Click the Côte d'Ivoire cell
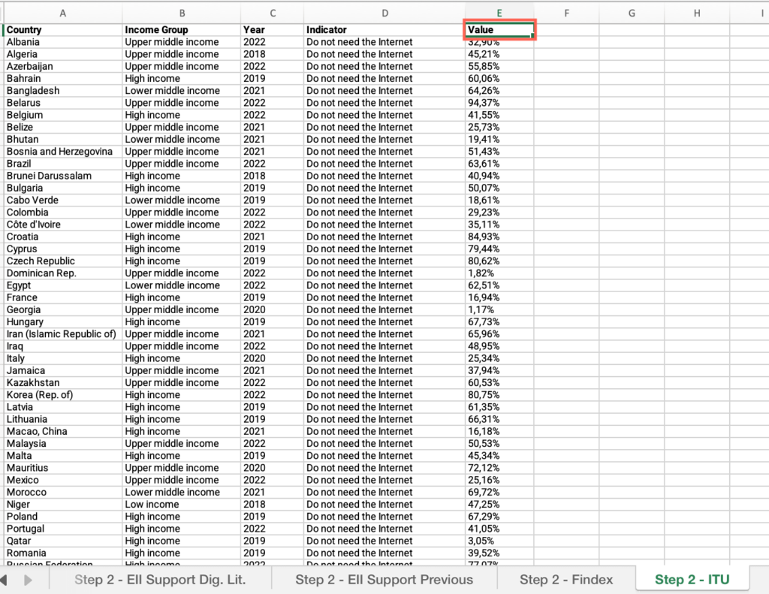The height and width of the screenshot is (594, 769). 63,225
